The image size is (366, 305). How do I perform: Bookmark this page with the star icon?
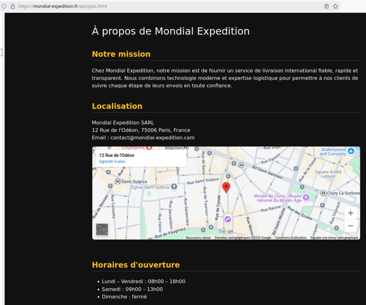pos(335,6)
